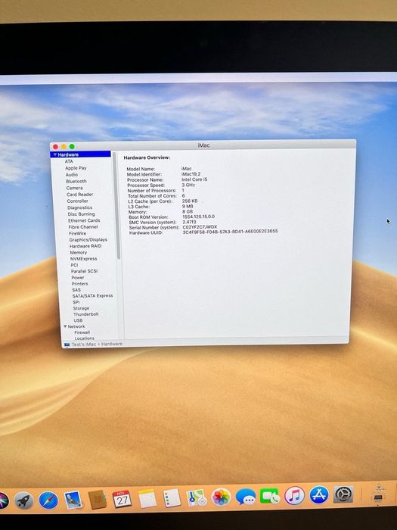Select Camera in sidebar
The height and width of the screenshot is (530, 397).
tap(75, 188)
